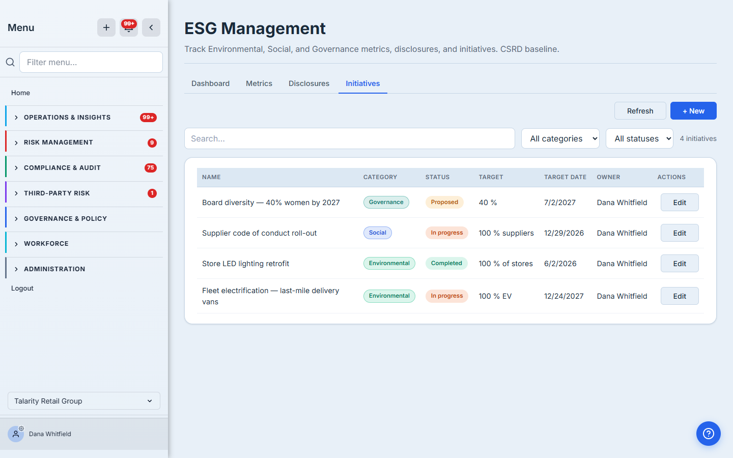The height and width of the screenshot is (458, 733).
Task: Click the Refresh button
Action: click(x=640, y=111)
